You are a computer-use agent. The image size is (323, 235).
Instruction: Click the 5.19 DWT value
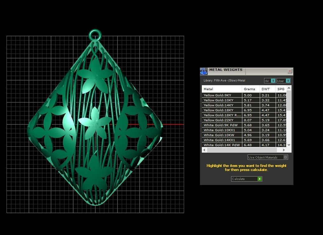click(x=265, y=120)
